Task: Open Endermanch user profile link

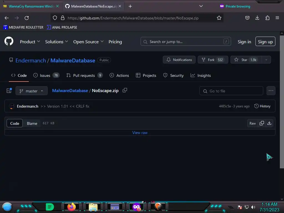Action: coord(31,60)
